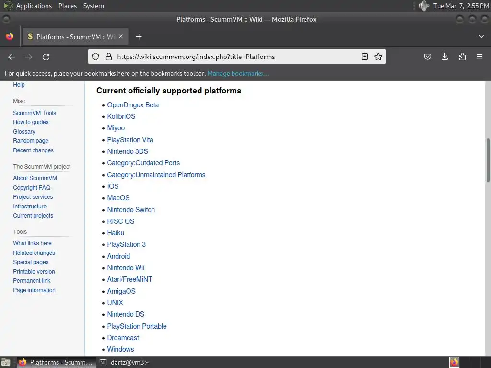Open Haiku platform link
The width and height of the screenshot is (491, 368).
[x=116, y=233]
